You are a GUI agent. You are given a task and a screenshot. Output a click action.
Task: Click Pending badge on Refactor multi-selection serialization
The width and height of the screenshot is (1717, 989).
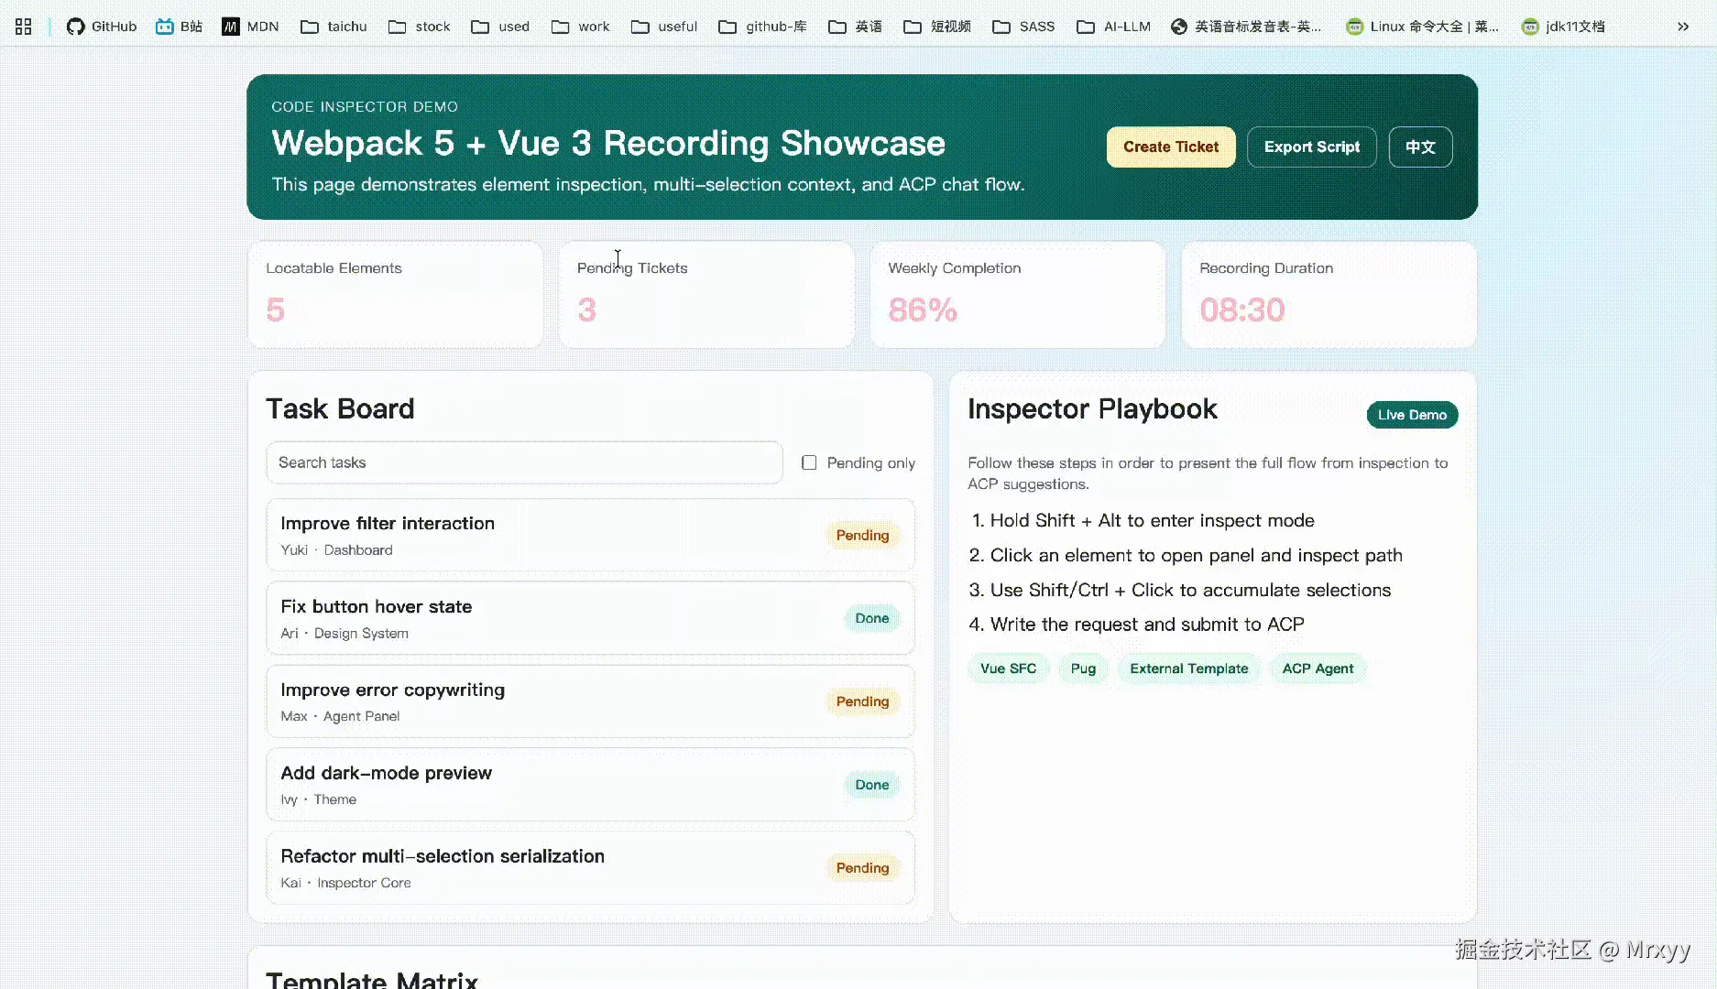(862, 868)
